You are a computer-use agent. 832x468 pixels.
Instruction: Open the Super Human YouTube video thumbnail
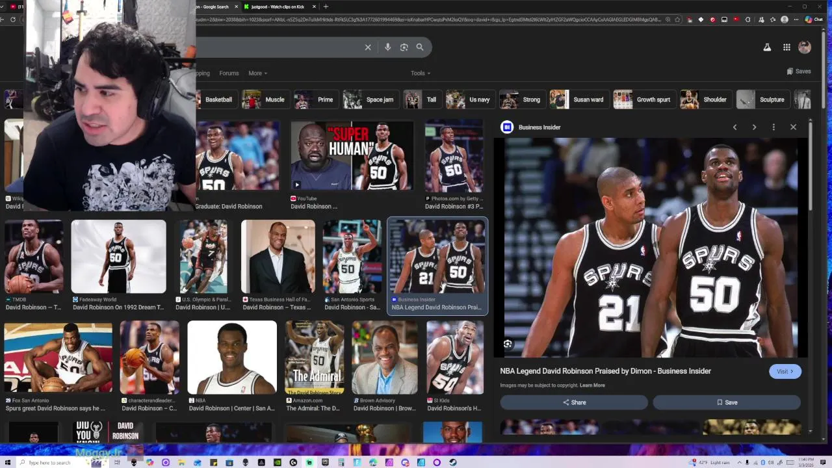click(x=352, y=155)
